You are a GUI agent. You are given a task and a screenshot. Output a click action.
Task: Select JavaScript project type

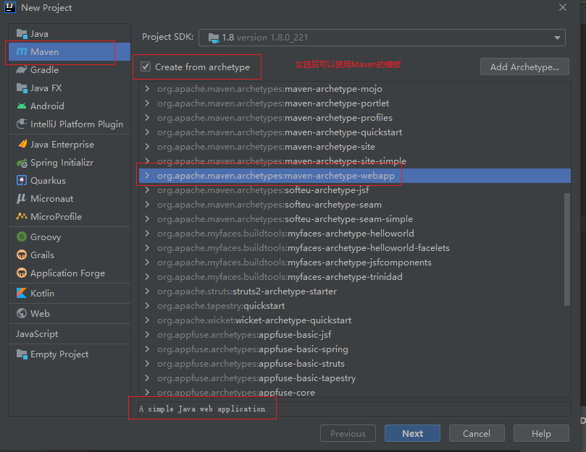tap(37, 333)
